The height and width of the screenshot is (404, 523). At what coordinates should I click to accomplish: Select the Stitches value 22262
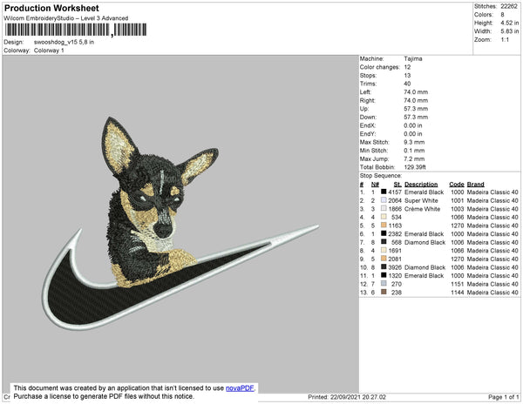pos(509,6)
